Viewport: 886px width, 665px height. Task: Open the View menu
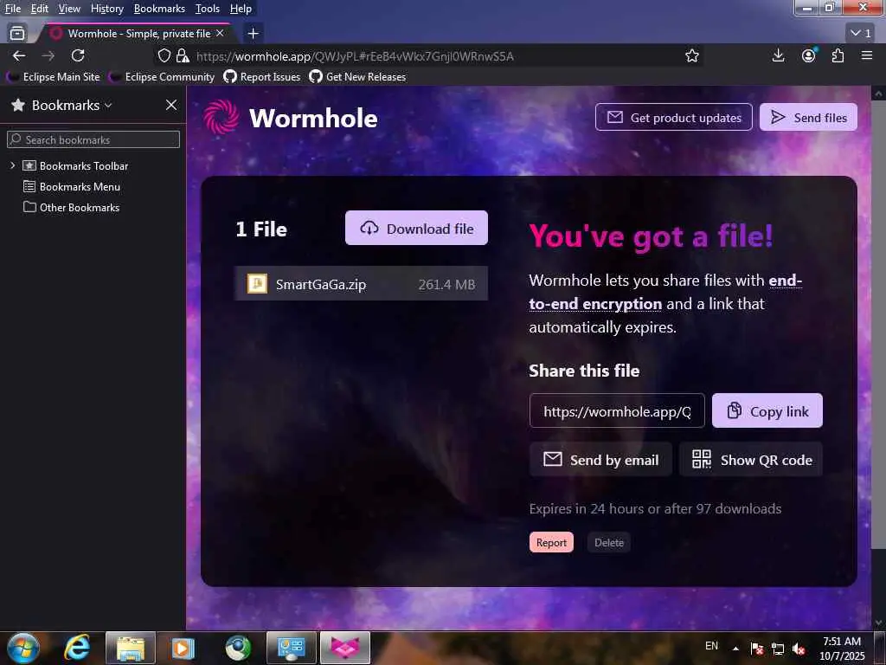click(x=69, y=9)
